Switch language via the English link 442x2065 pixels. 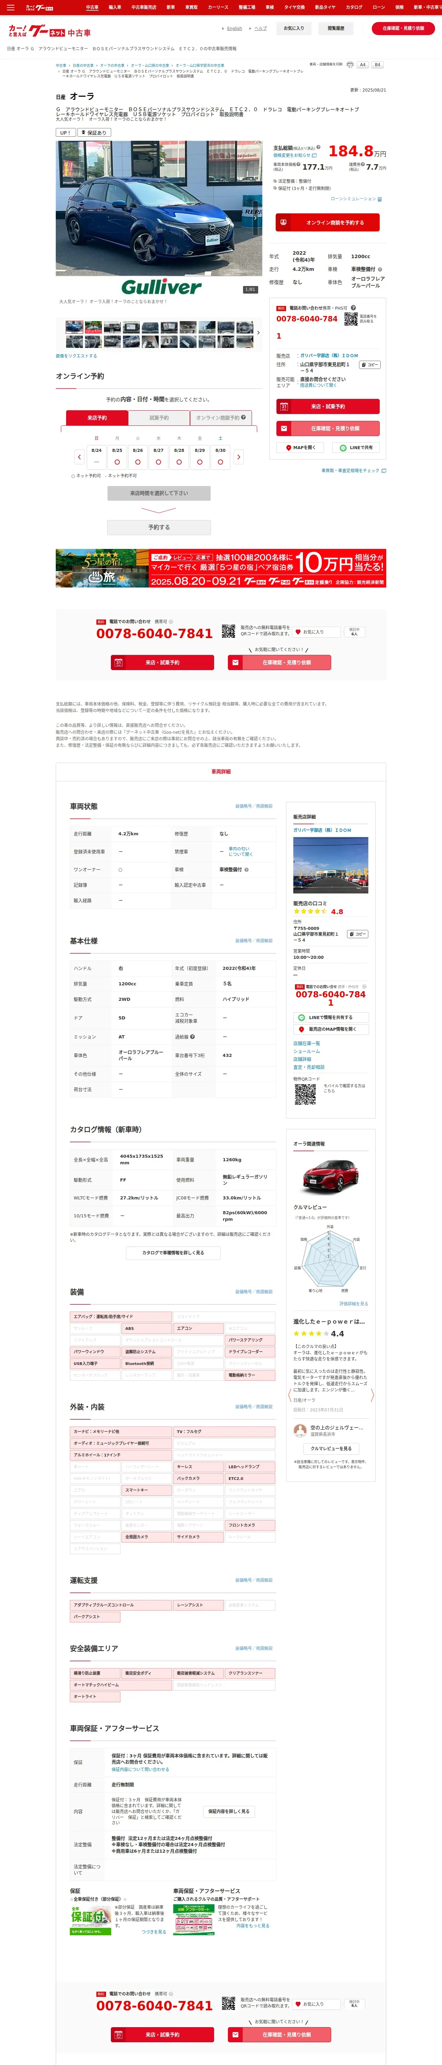click(x=234, y=29)
